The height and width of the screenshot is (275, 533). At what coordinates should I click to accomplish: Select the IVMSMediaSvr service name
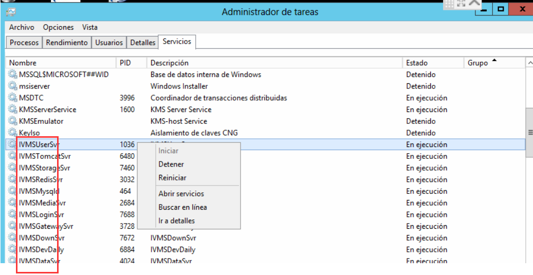[43, 203]
